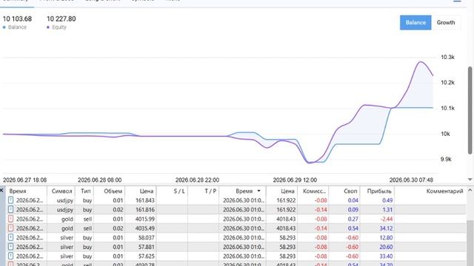
Task: Click the table scroll-up arrow
Action: pos(470,191)
